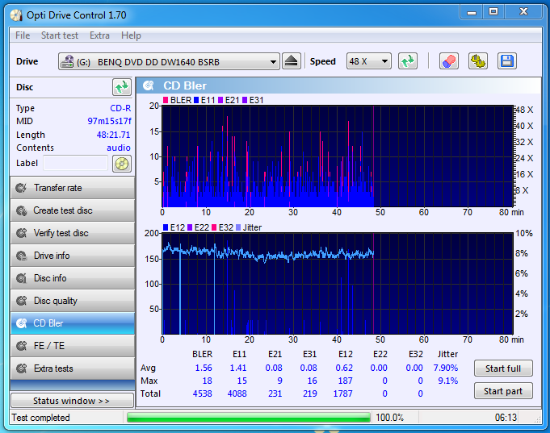550x433 pixels.
Task: Open the FE / TE test
Action: click(73, 346)
